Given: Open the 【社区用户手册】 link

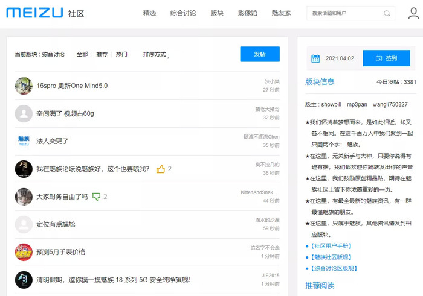Looking at the screenshot, I should click(x=331, y=246).
